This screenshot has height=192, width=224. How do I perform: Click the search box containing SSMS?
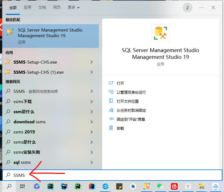(x=112, y=175)
